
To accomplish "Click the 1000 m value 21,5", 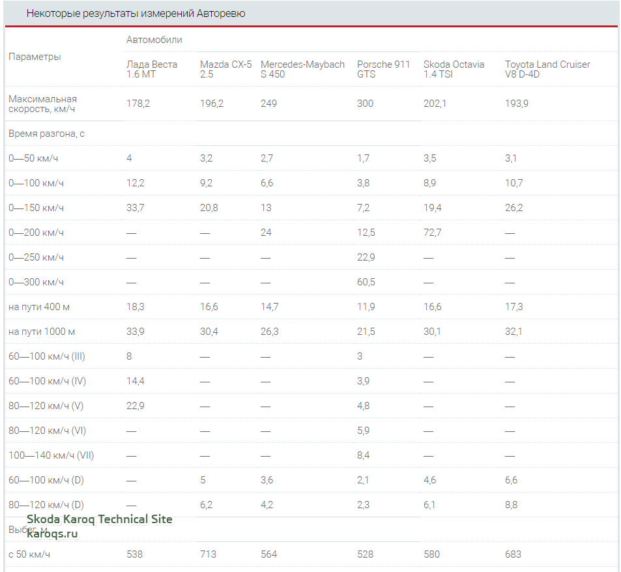I will point(366,332).
